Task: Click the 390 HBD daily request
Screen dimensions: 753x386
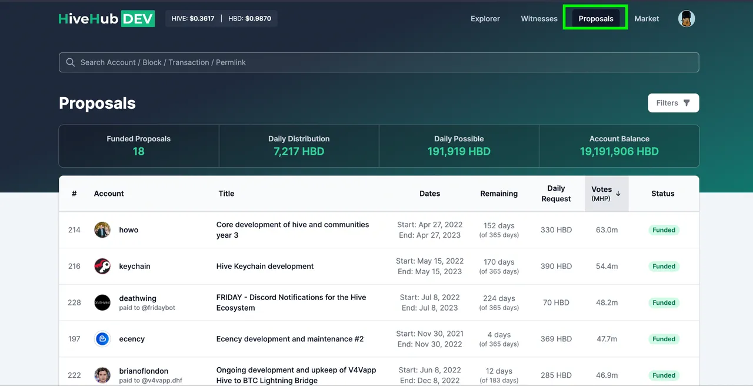Action: click(x=556, y=267)
